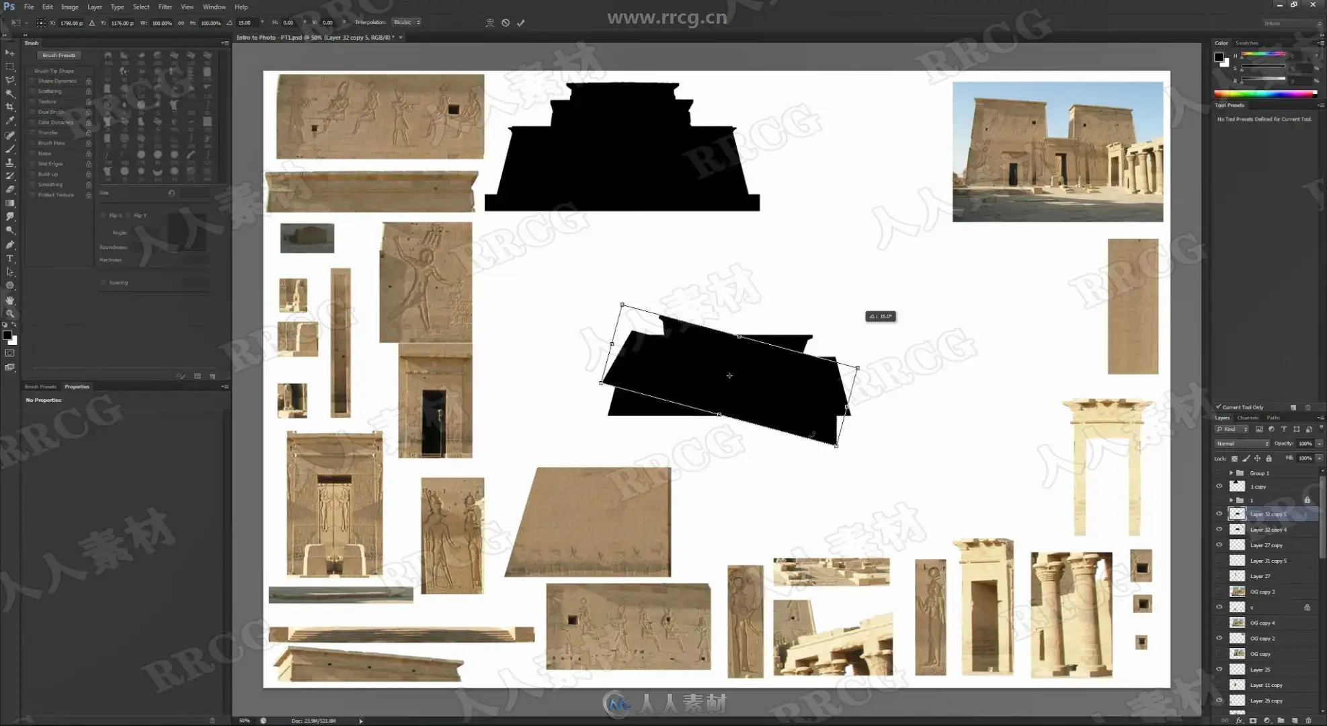Toggle visibility of the 1 copy layer
Viewport: 1327px width, 726px height.
tap(1219, 487)
